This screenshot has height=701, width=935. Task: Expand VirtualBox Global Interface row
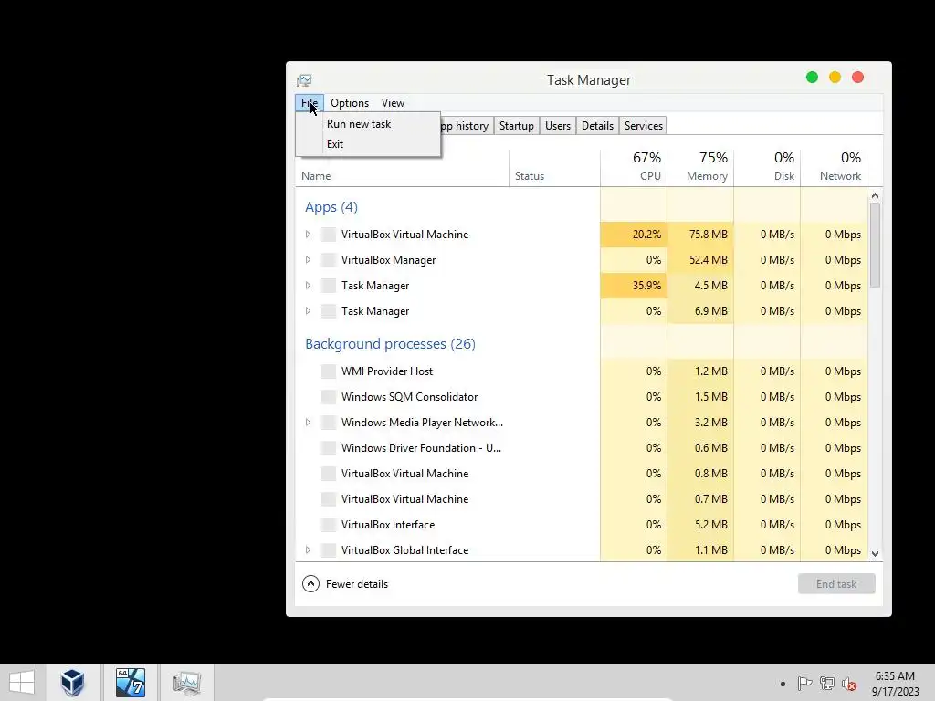[309, 550]
